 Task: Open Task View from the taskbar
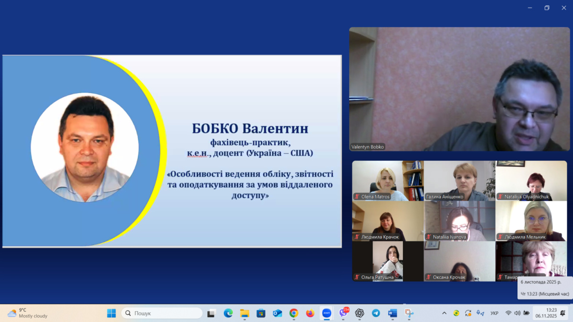pyautogui.click(x=211, y=313)
